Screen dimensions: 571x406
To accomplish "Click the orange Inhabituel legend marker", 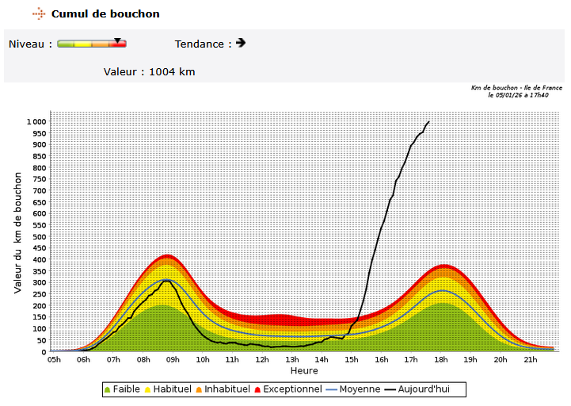I will [x=199, y=390].
